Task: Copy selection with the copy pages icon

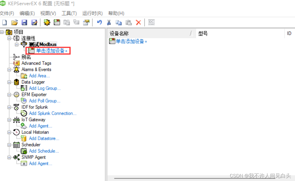Action: click(x=119, y=22)
